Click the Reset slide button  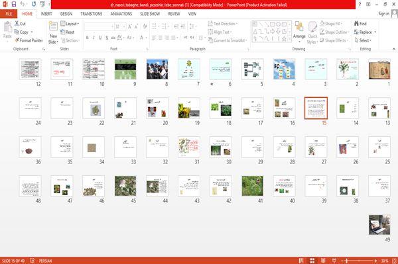tap(68, 32)
